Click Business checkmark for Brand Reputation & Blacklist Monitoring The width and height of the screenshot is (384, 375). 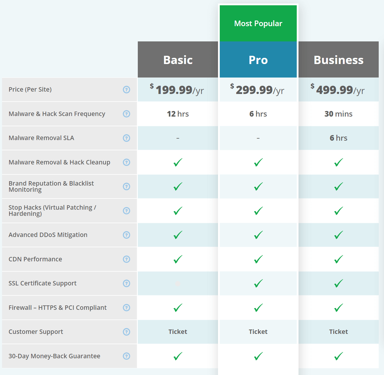click(x=338, y=186)
